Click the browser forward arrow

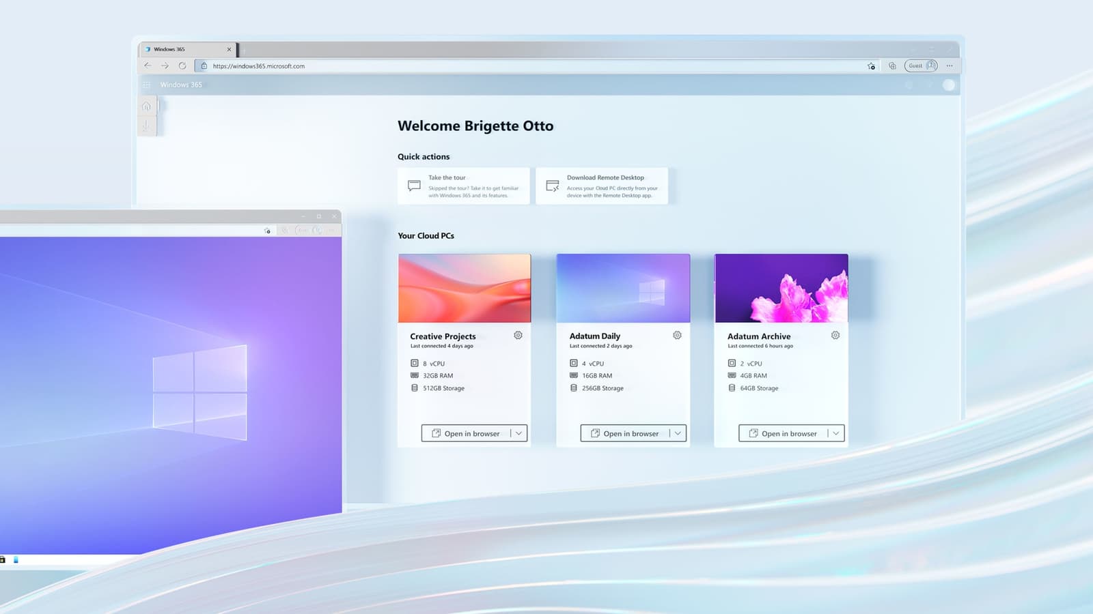click(x=165, y=65)
